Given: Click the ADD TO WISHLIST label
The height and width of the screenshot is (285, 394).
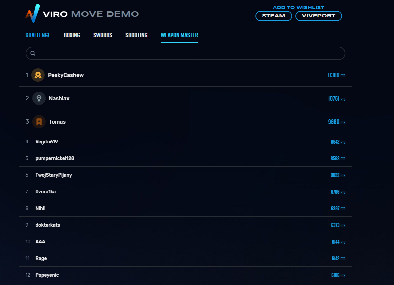Looking at the screenshot, I should [x=298, y=8].
